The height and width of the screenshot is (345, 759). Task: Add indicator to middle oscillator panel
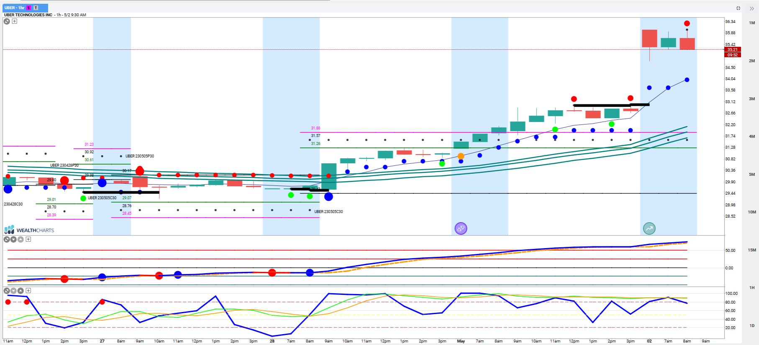click(28, 239)
